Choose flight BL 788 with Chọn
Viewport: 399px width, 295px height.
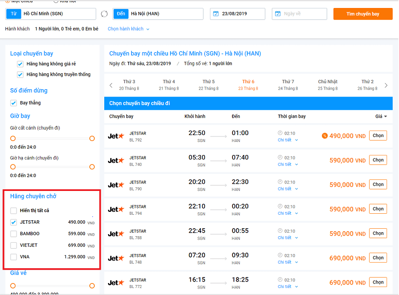[x=378, y=233]
